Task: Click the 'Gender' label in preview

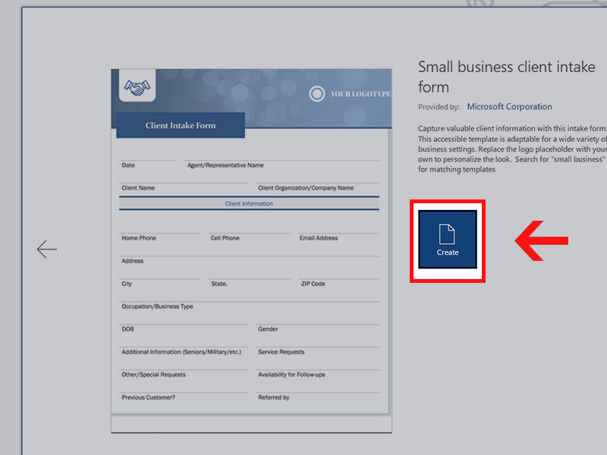Action: point(268,329)
